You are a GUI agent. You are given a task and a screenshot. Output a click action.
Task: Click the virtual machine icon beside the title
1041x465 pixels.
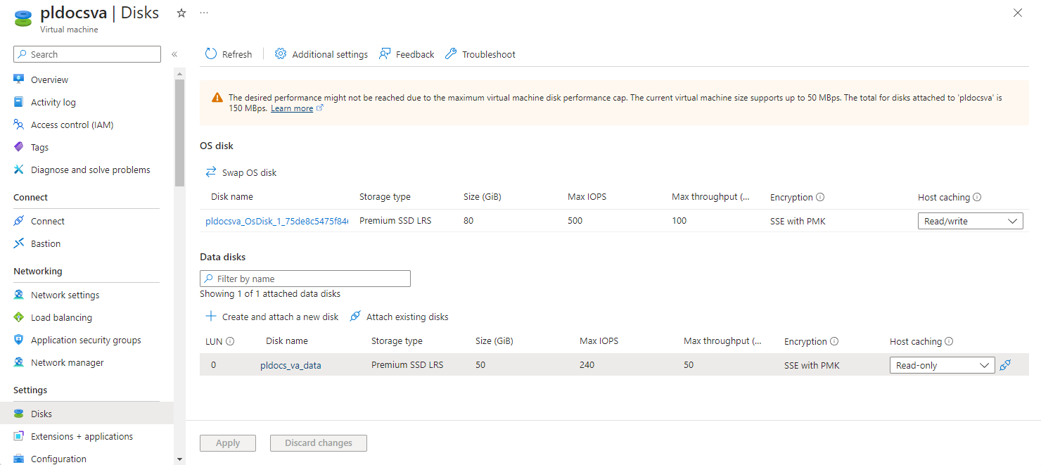(23, 18)
